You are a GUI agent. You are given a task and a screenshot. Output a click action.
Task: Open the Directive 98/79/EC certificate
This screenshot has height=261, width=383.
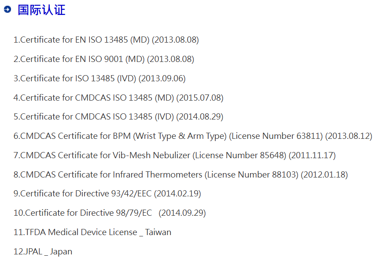click(110, 213)
